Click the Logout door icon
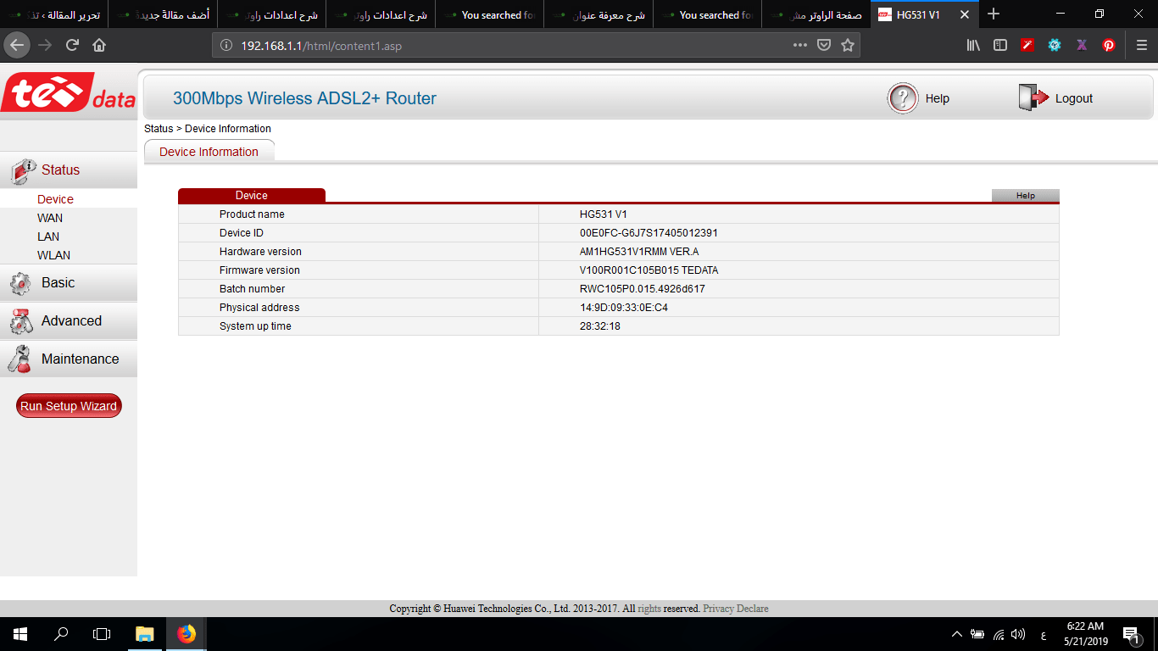 click(1033, 98)
